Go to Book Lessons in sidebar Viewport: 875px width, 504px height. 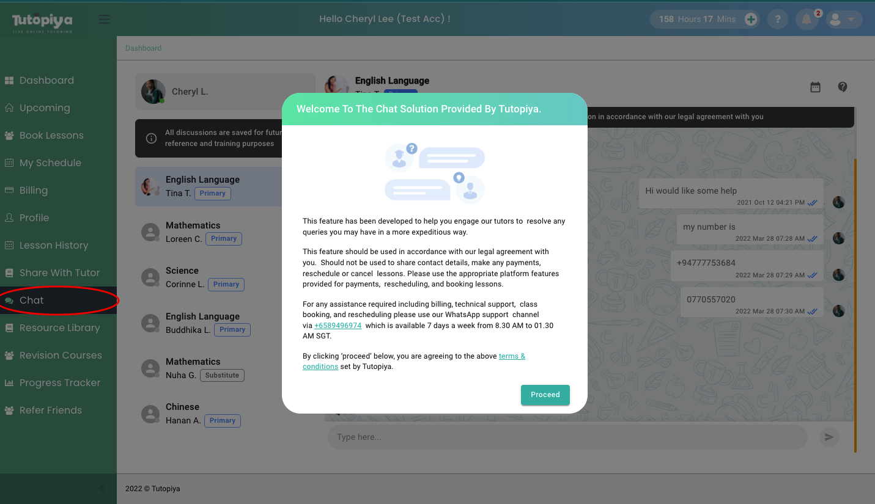point(51,136)
